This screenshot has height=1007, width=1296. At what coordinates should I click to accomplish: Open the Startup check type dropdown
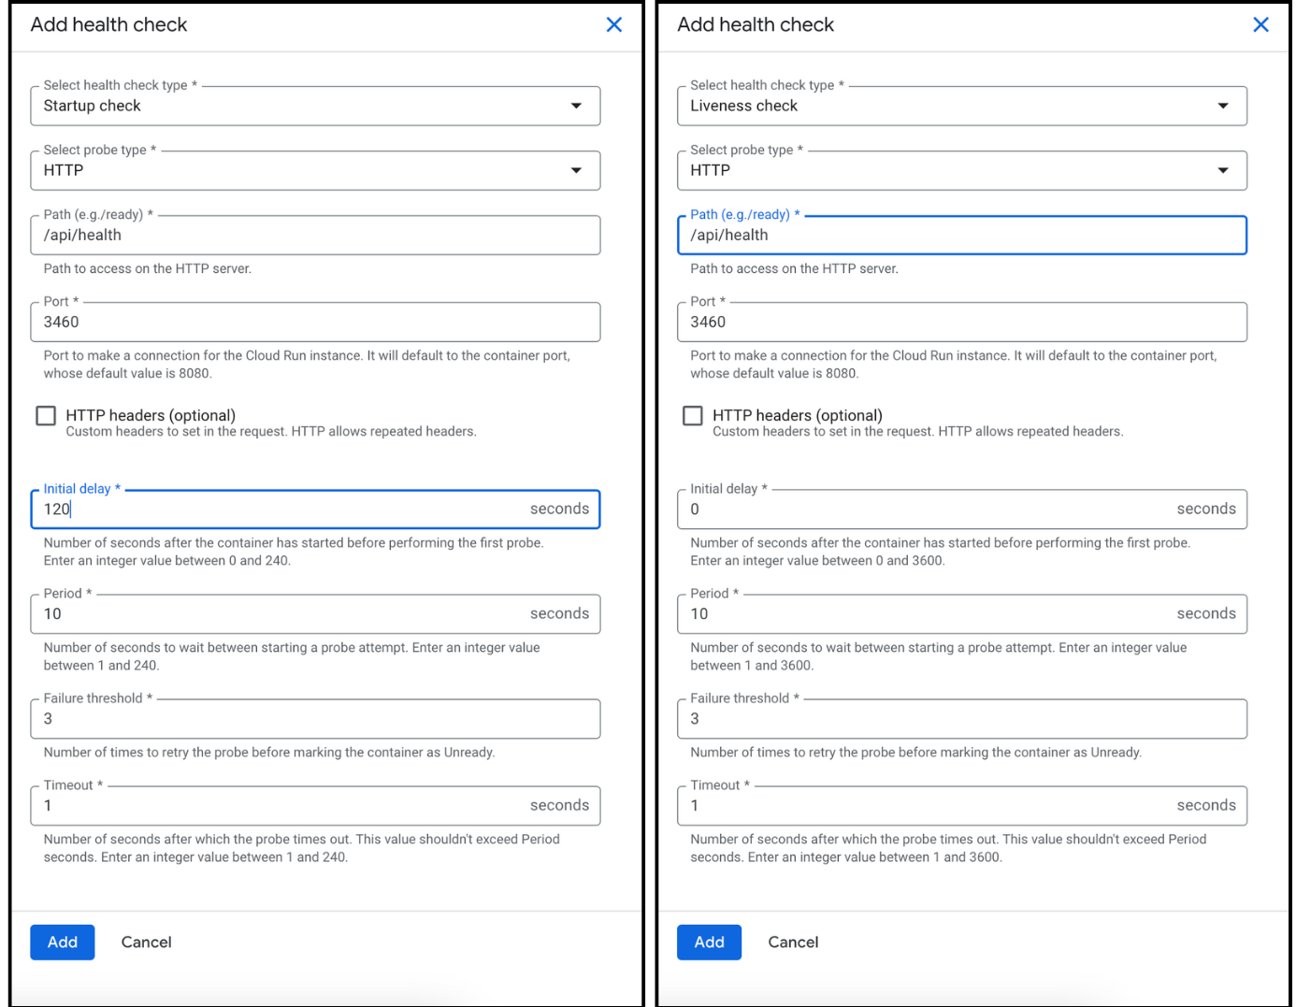coord(315,106)
